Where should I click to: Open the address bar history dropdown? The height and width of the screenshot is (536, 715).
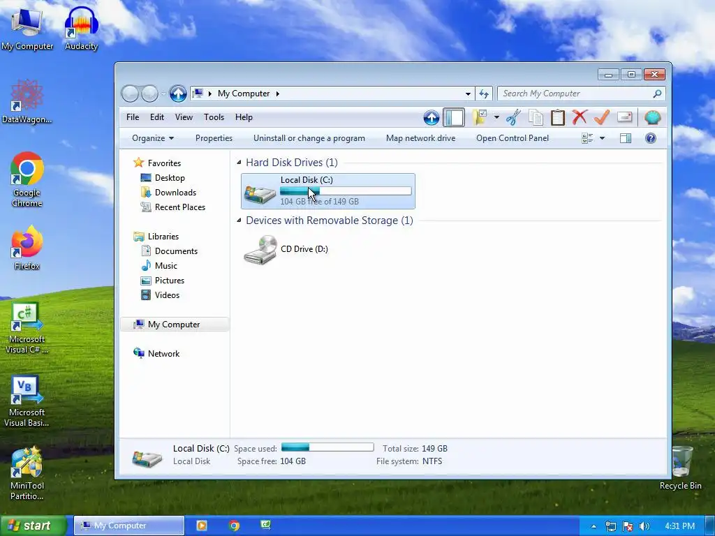tap(468, 94)
